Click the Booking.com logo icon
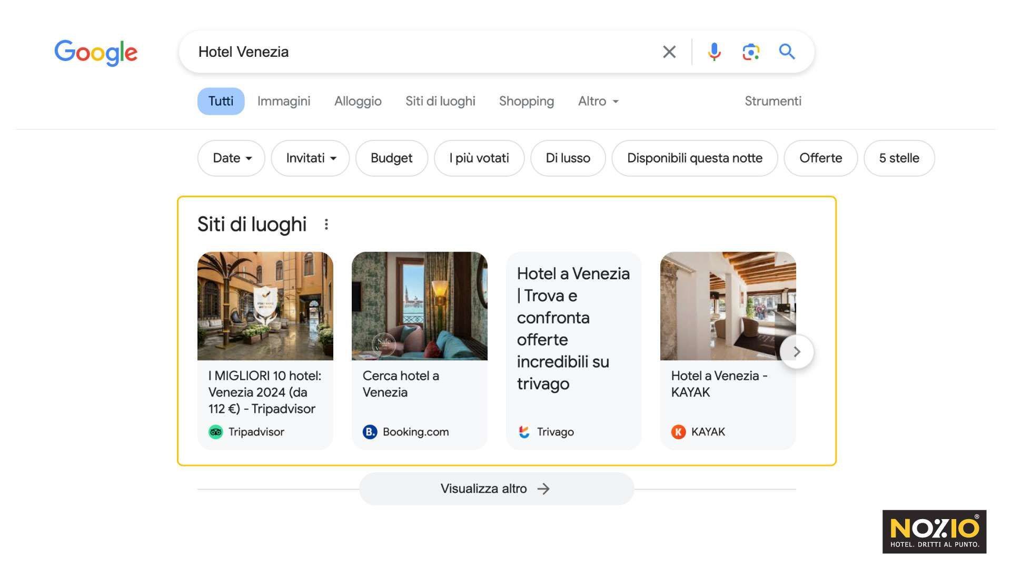Viewport: 1011px width, 568px height. (x=370, y=432)
